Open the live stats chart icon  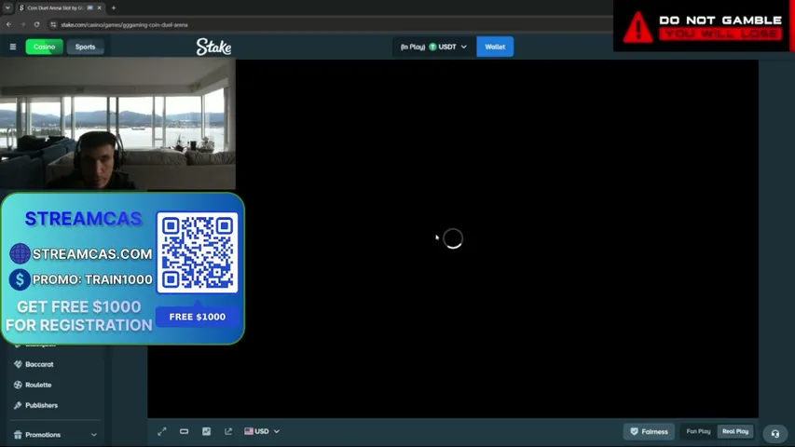(x=206, y=431)
